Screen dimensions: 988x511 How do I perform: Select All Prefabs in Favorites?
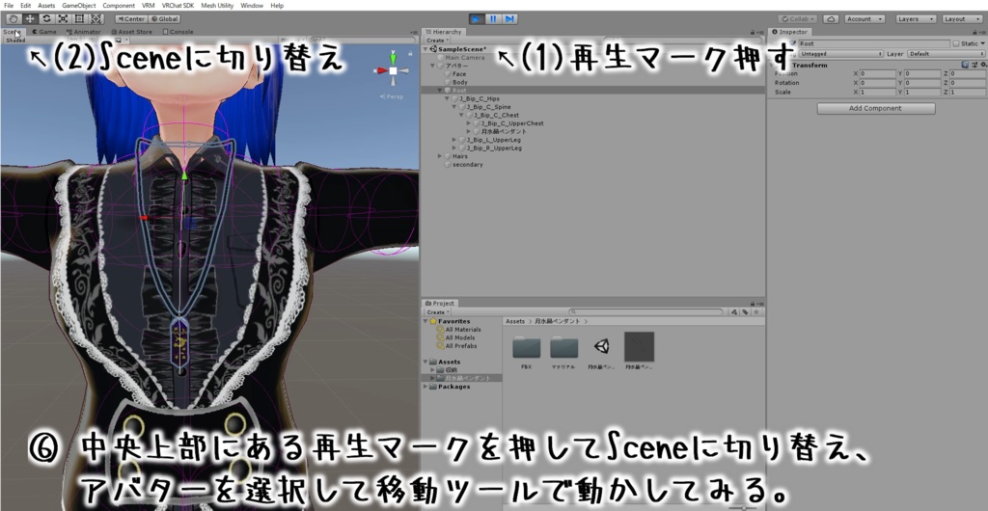click(461, 345)
